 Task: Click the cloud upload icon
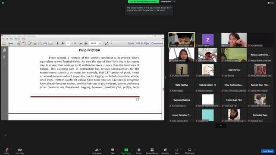click(x=35, y=43)
